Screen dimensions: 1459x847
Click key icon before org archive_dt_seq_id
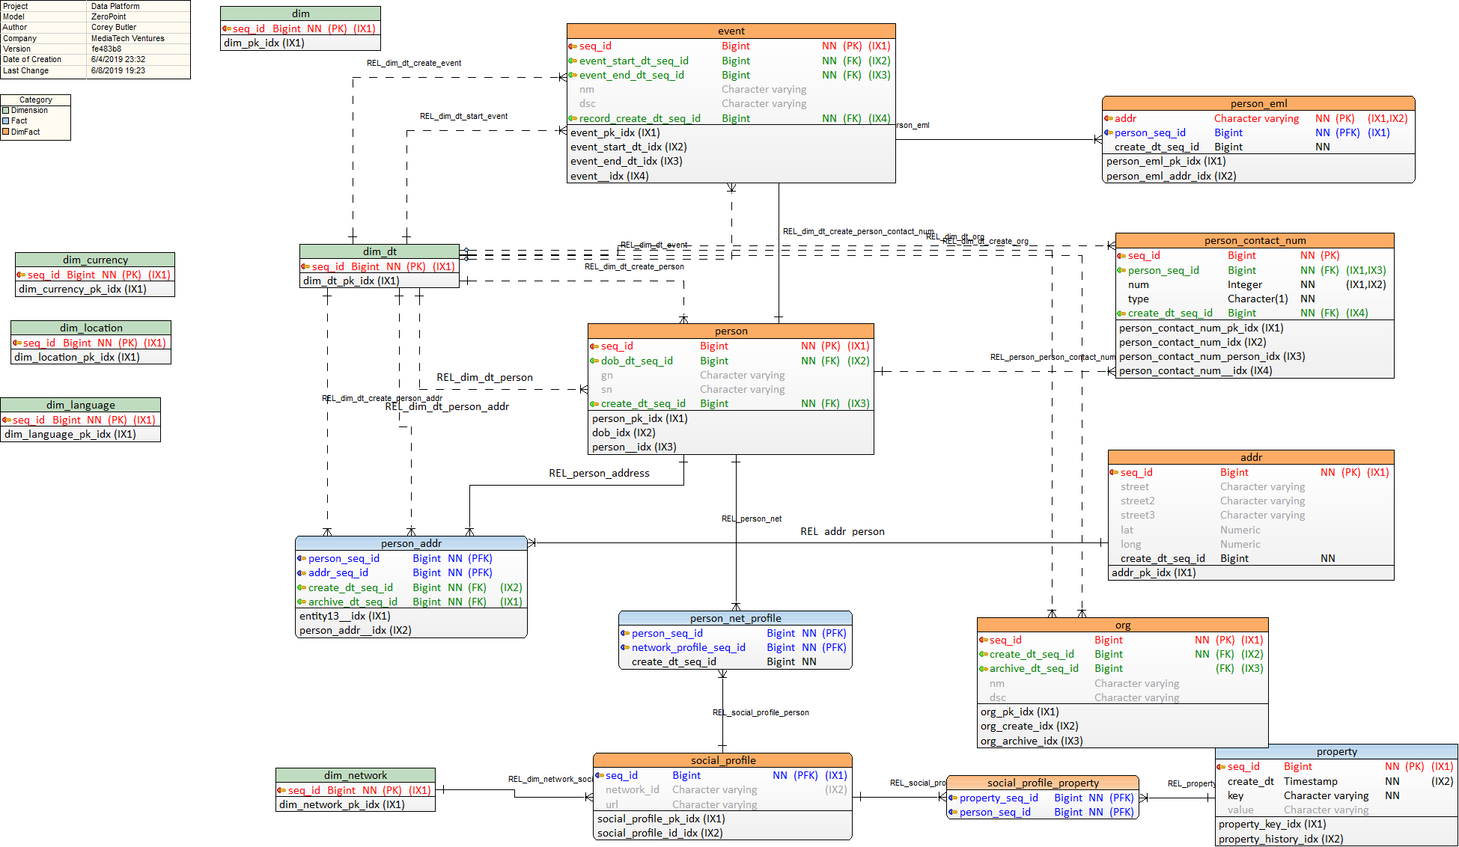[984, 669]
